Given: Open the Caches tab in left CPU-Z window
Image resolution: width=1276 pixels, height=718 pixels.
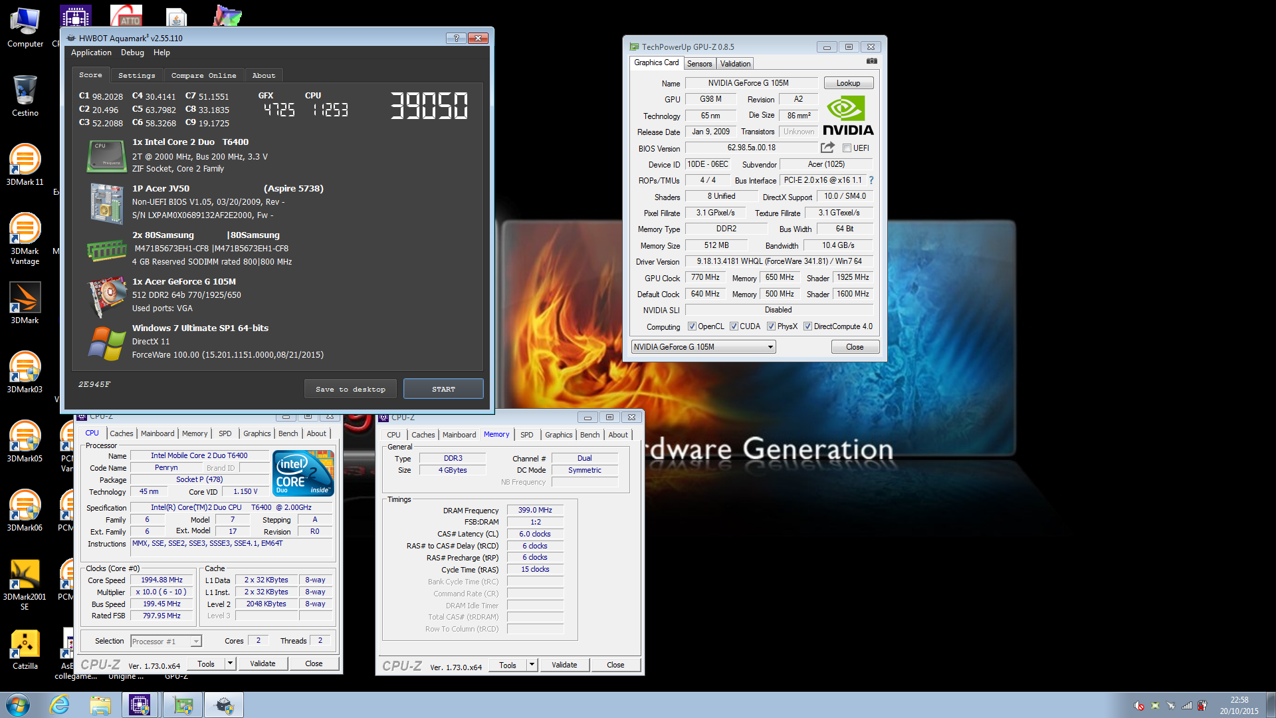Looking at the screenshot, I should [122, 433].
